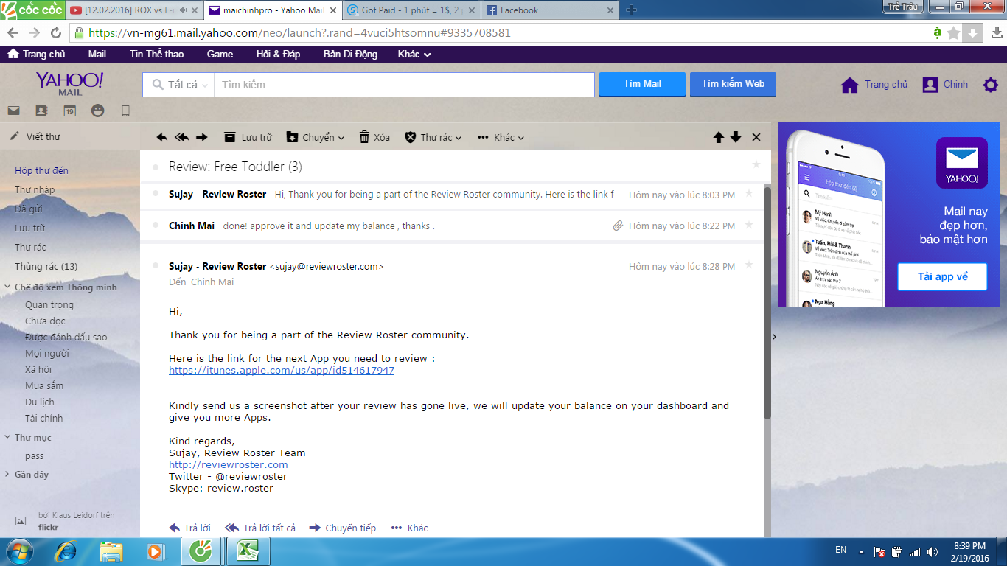Open Tin Thể thao in Yahoo navigation bar
This screenshot has width=1007, height=566.
(x=156, y=54)
